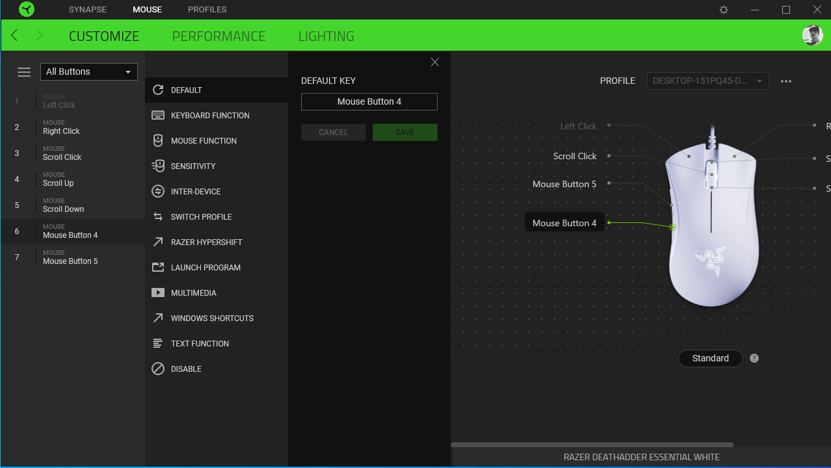
Task: Select the Inter-Device icon
Action: (x=157, y=191)
